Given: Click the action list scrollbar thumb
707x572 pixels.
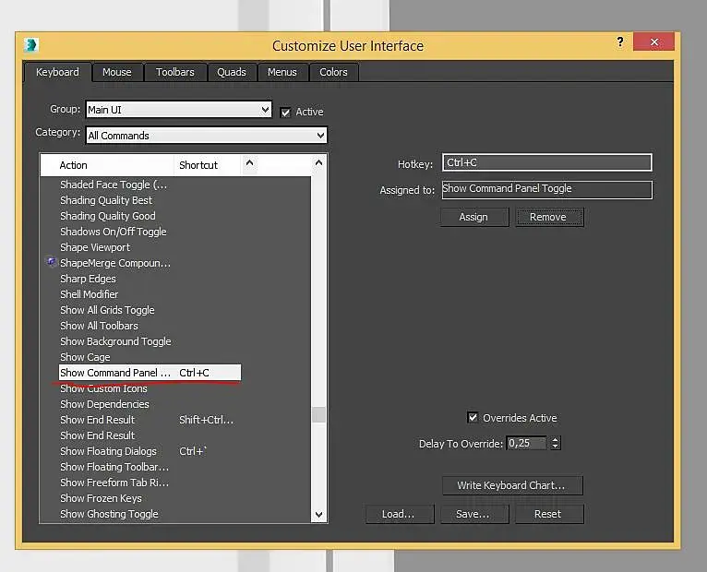Looking at the screenshot, I should coord(318,414).
